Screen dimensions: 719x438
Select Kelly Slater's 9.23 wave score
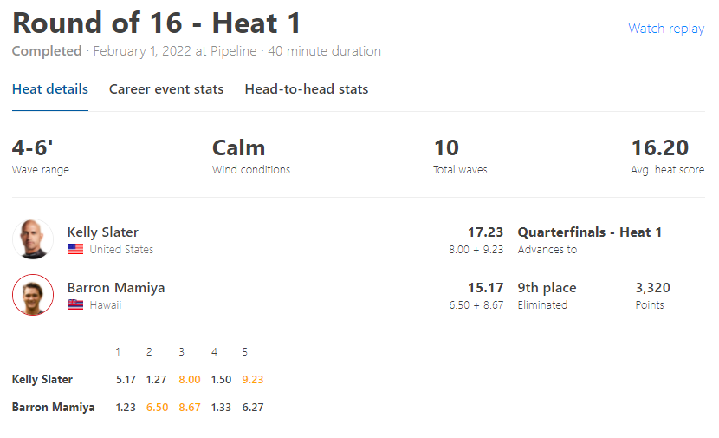tap(253, 380)
